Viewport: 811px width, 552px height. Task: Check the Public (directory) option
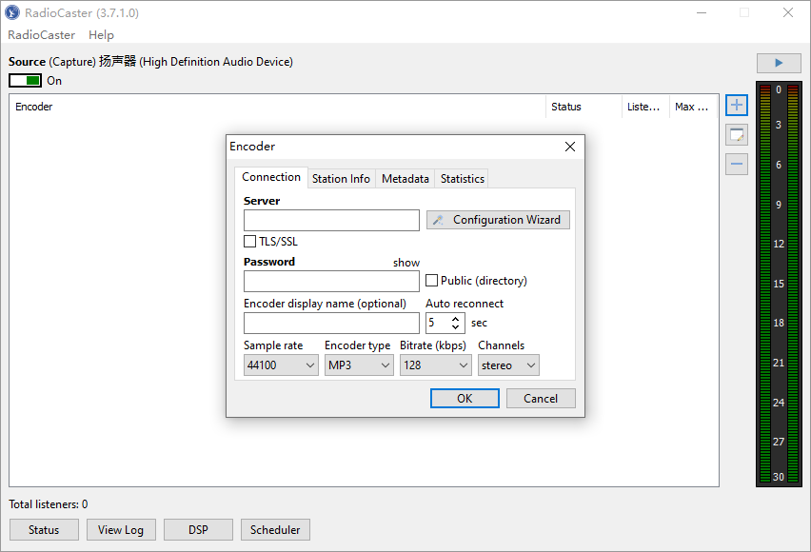[431, 281]
